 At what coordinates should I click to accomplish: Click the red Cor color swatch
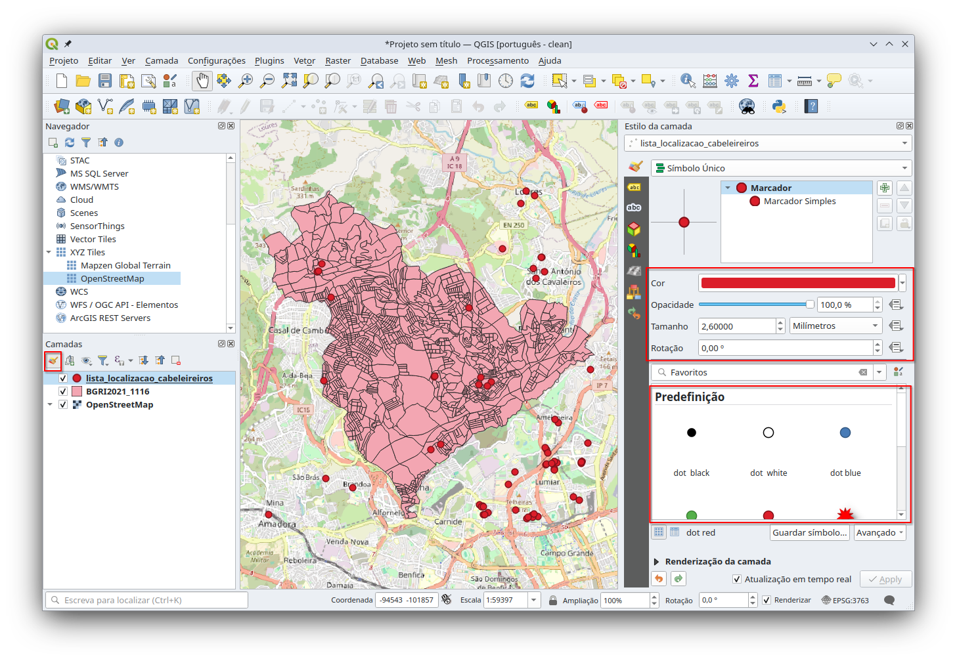point(798,283)
